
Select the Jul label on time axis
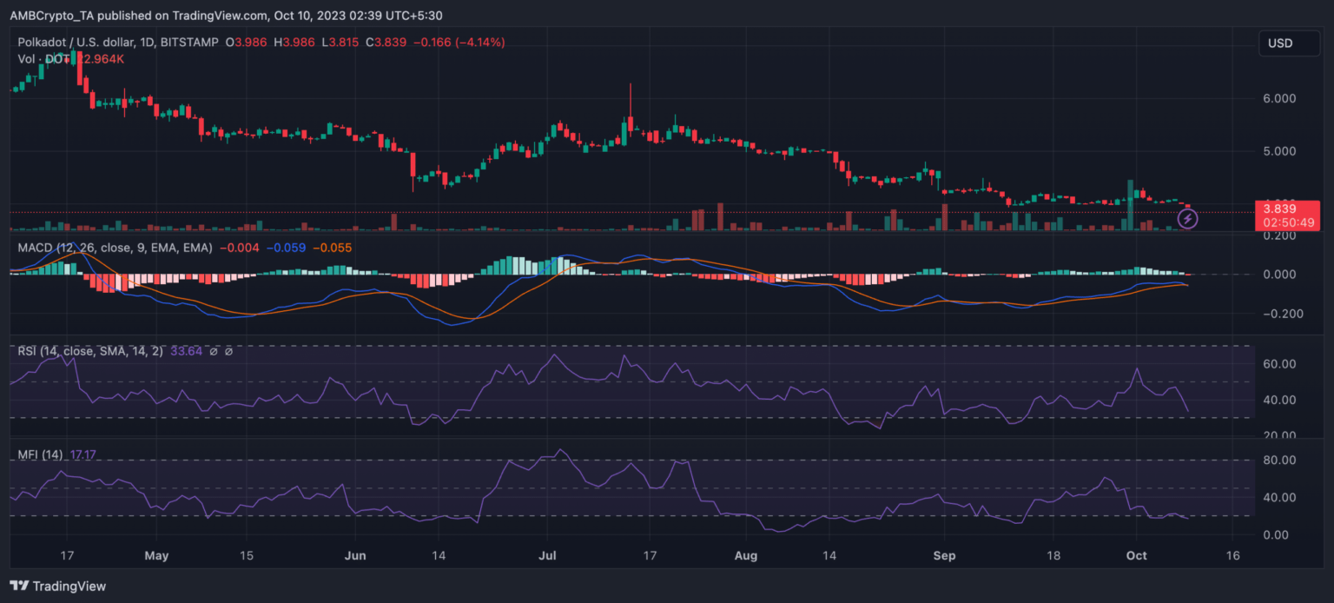[548, 554]
